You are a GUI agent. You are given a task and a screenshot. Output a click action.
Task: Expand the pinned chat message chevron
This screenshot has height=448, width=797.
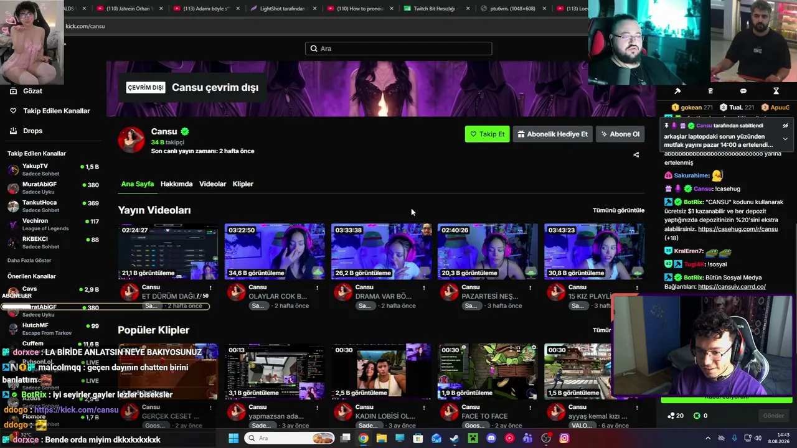[x=785, y=139]
